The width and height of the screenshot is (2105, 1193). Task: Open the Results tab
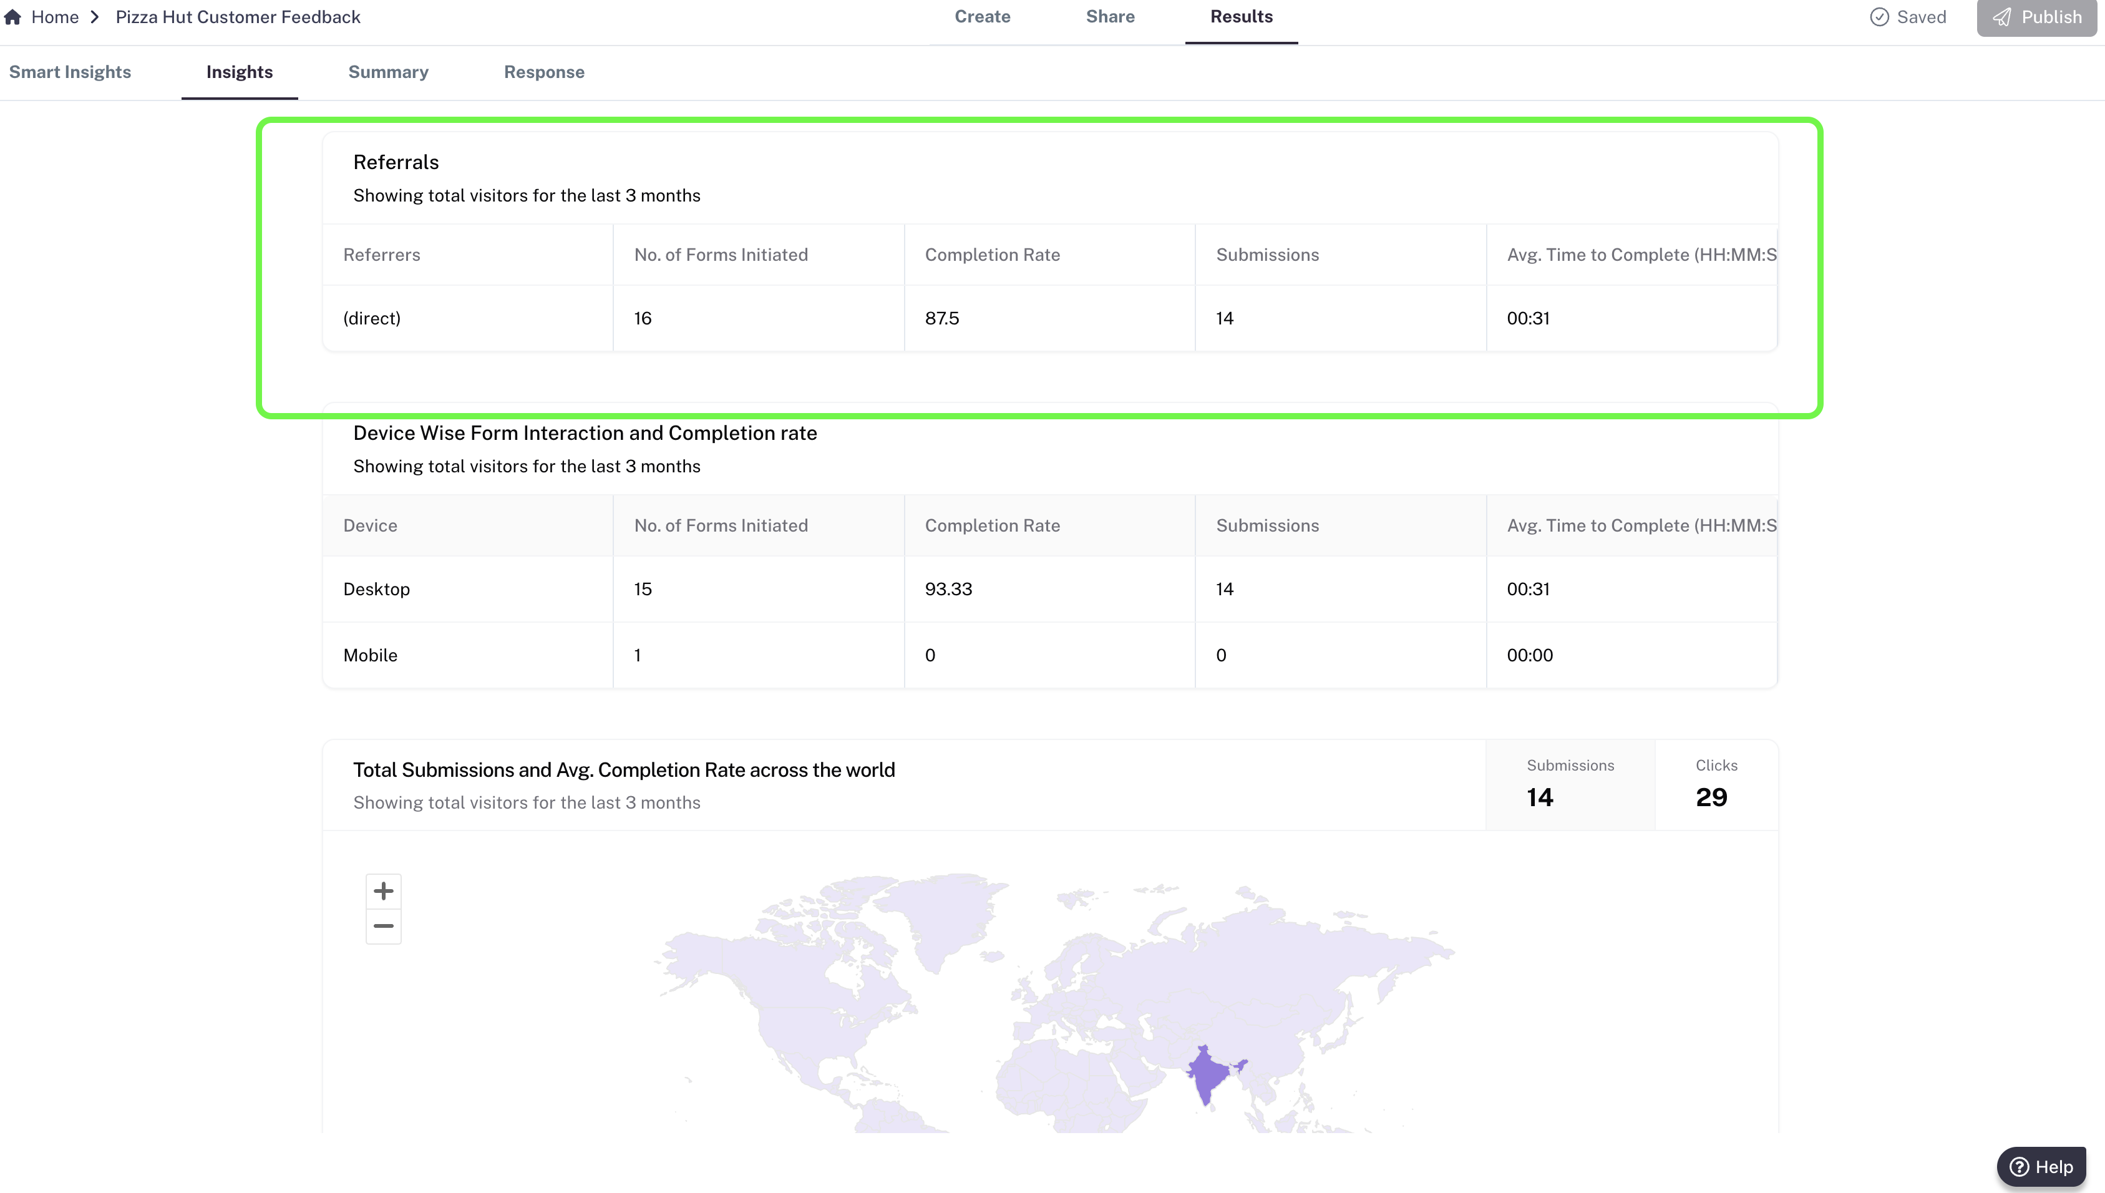[x=1241, y=16]
